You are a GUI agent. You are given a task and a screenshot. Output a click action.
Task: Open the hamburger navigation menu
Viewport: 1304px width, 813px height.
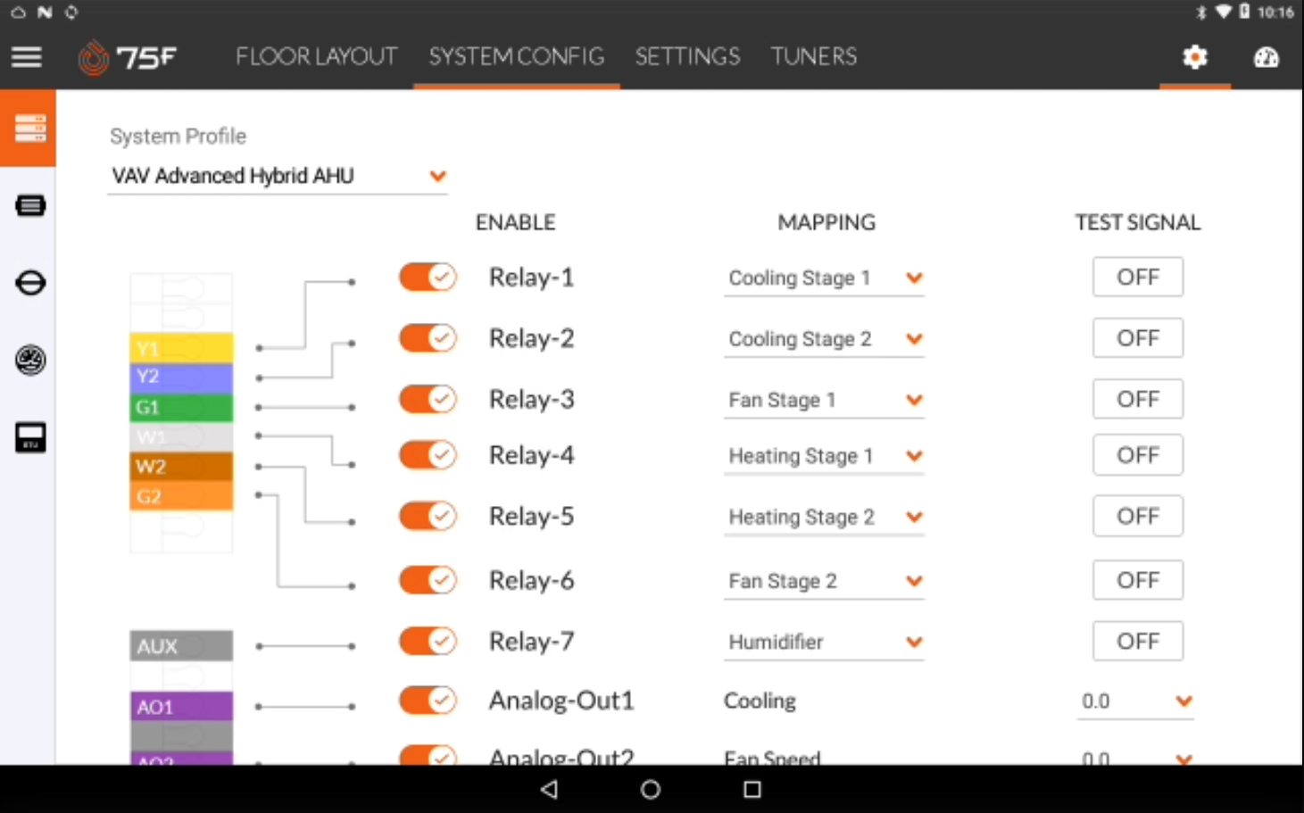[27, 57]
